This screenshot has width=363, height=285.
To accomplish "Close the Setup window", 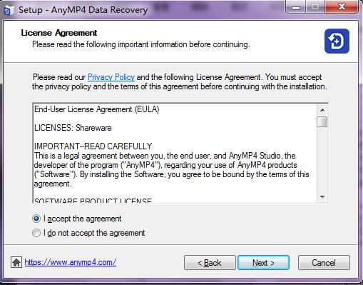I will click(342, 7).
